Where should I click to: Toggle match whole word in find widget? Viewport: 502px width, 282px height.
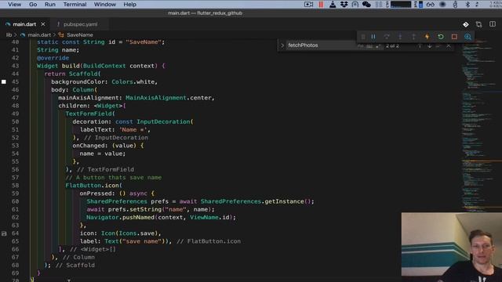click(x=369, y=46)
